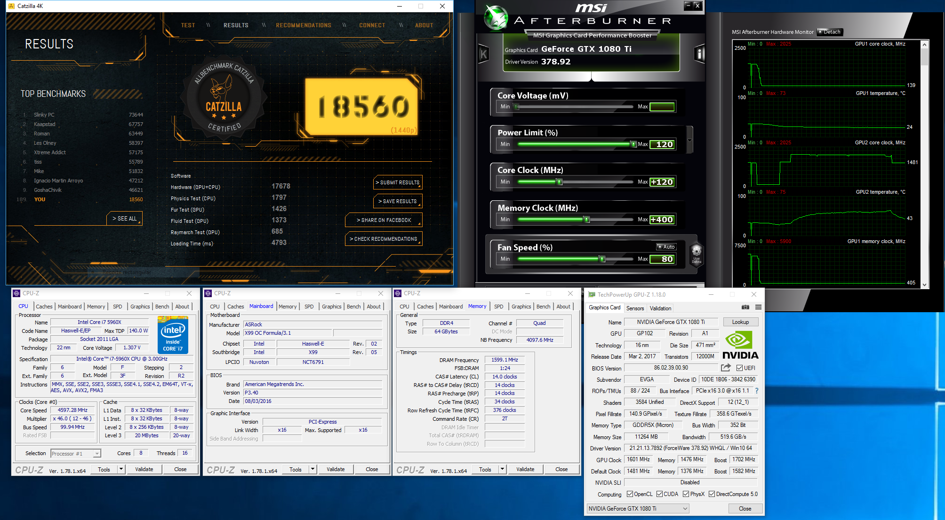Toggle the DirectCompute 5.0 checkbox
Viewport: 945px width, 520px height.
712,494
